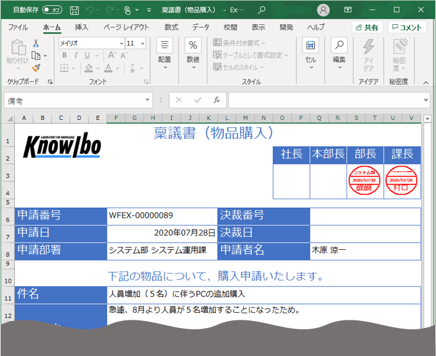436x356 pixels.
Task: Open the データ ribbon tab
Action: (201, 27)
